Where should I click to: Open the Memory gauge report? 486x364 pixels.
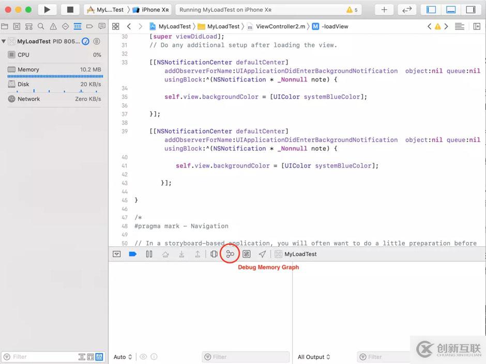[54, 69]
